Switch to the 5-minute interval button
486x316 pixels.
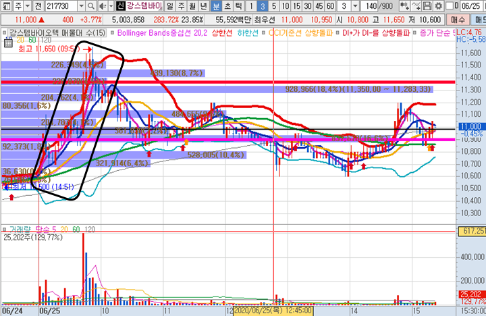(x=273, y=6)
